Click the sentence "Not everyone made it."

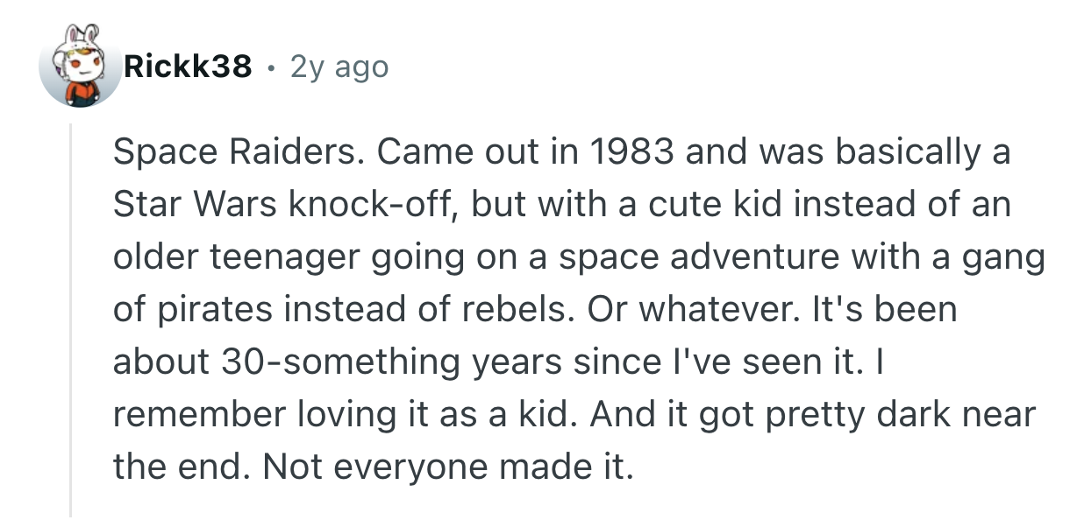tap(447, 467)
